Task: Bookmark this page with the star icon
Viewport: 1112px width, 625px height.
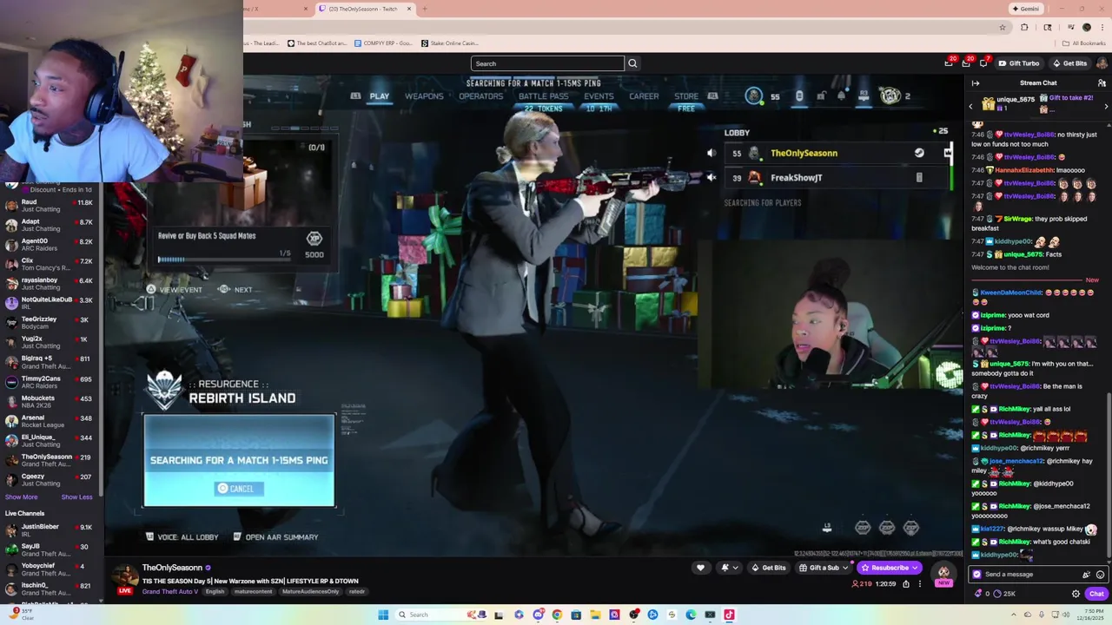Action: pos(1003,27)
